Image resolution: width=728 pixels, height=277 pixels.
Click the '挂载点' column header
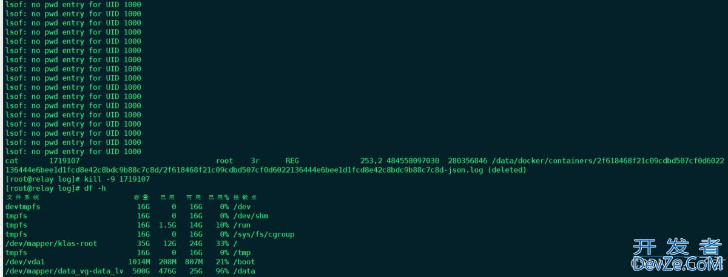click(x=246, y=198)
